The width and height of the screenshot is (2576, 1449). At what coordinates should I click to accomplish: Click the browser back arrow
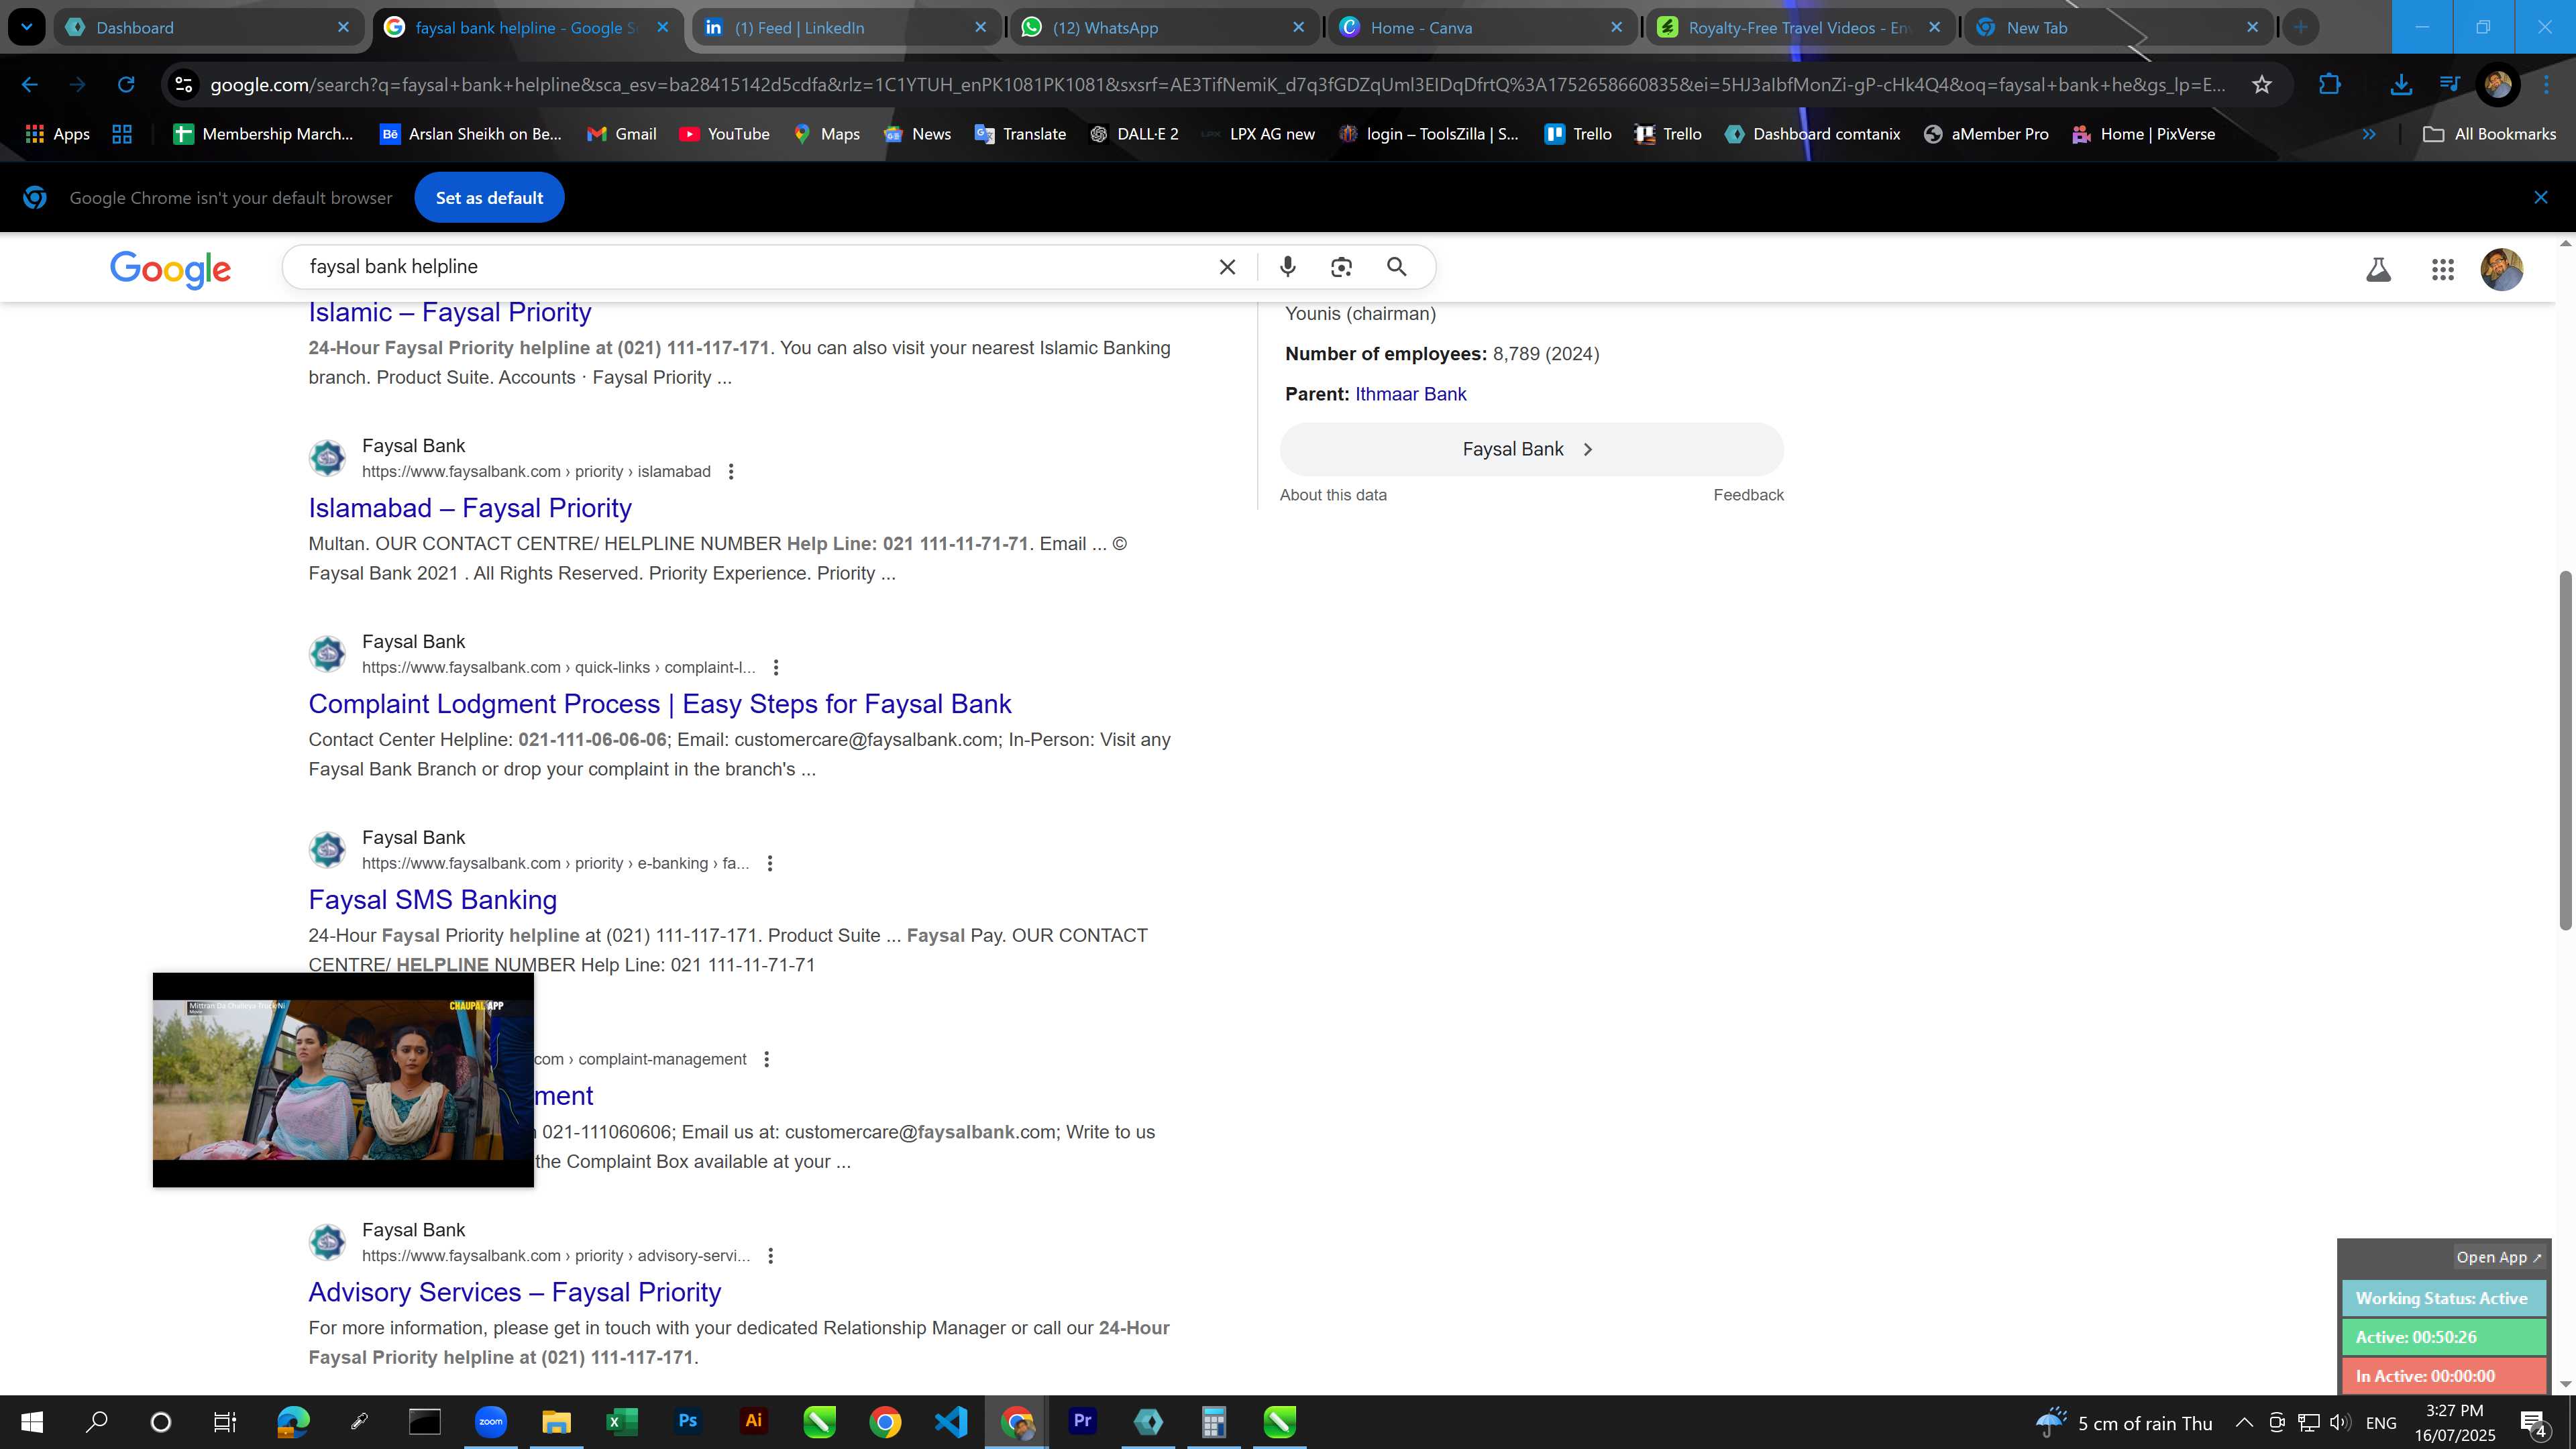29,85
